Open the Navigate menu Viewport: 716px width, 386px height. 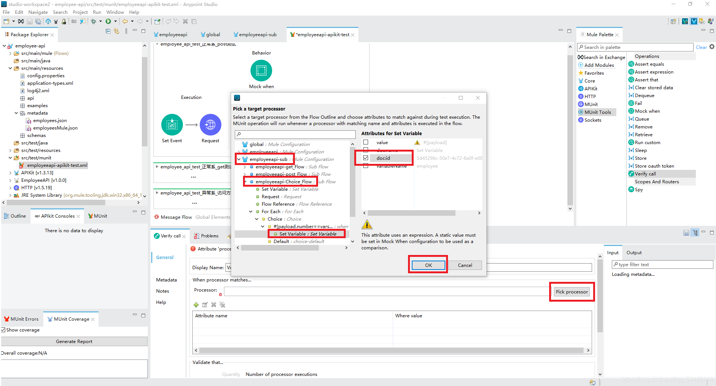[38, 12]
